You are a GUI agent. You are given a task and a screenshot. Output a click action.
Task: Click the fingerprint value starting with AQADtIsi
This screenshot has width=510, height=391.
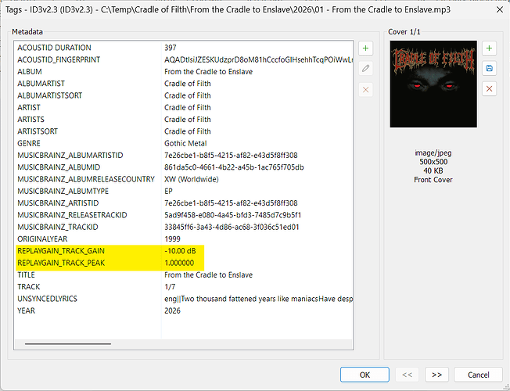click(259, 59)
